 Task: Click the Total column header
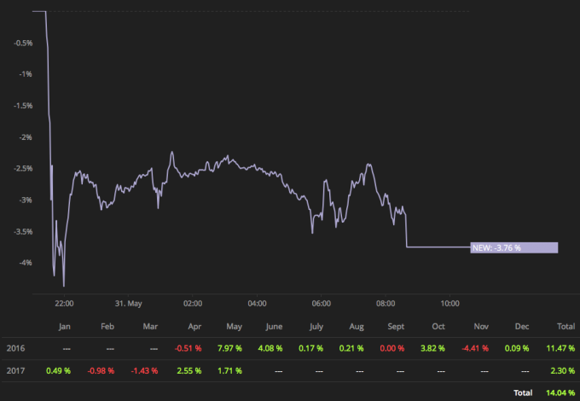566,326
